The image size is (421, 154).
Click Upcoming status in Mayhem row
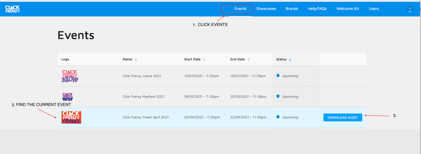(x=290, y=97)
